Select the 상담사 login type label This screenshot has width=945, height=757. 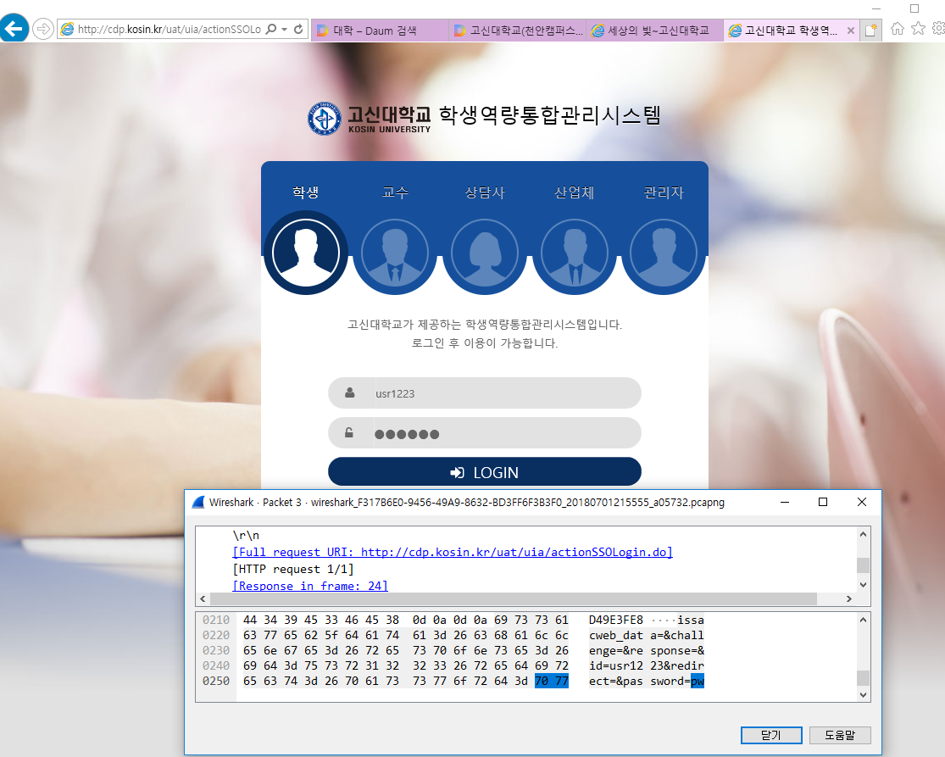click(485, 192)
